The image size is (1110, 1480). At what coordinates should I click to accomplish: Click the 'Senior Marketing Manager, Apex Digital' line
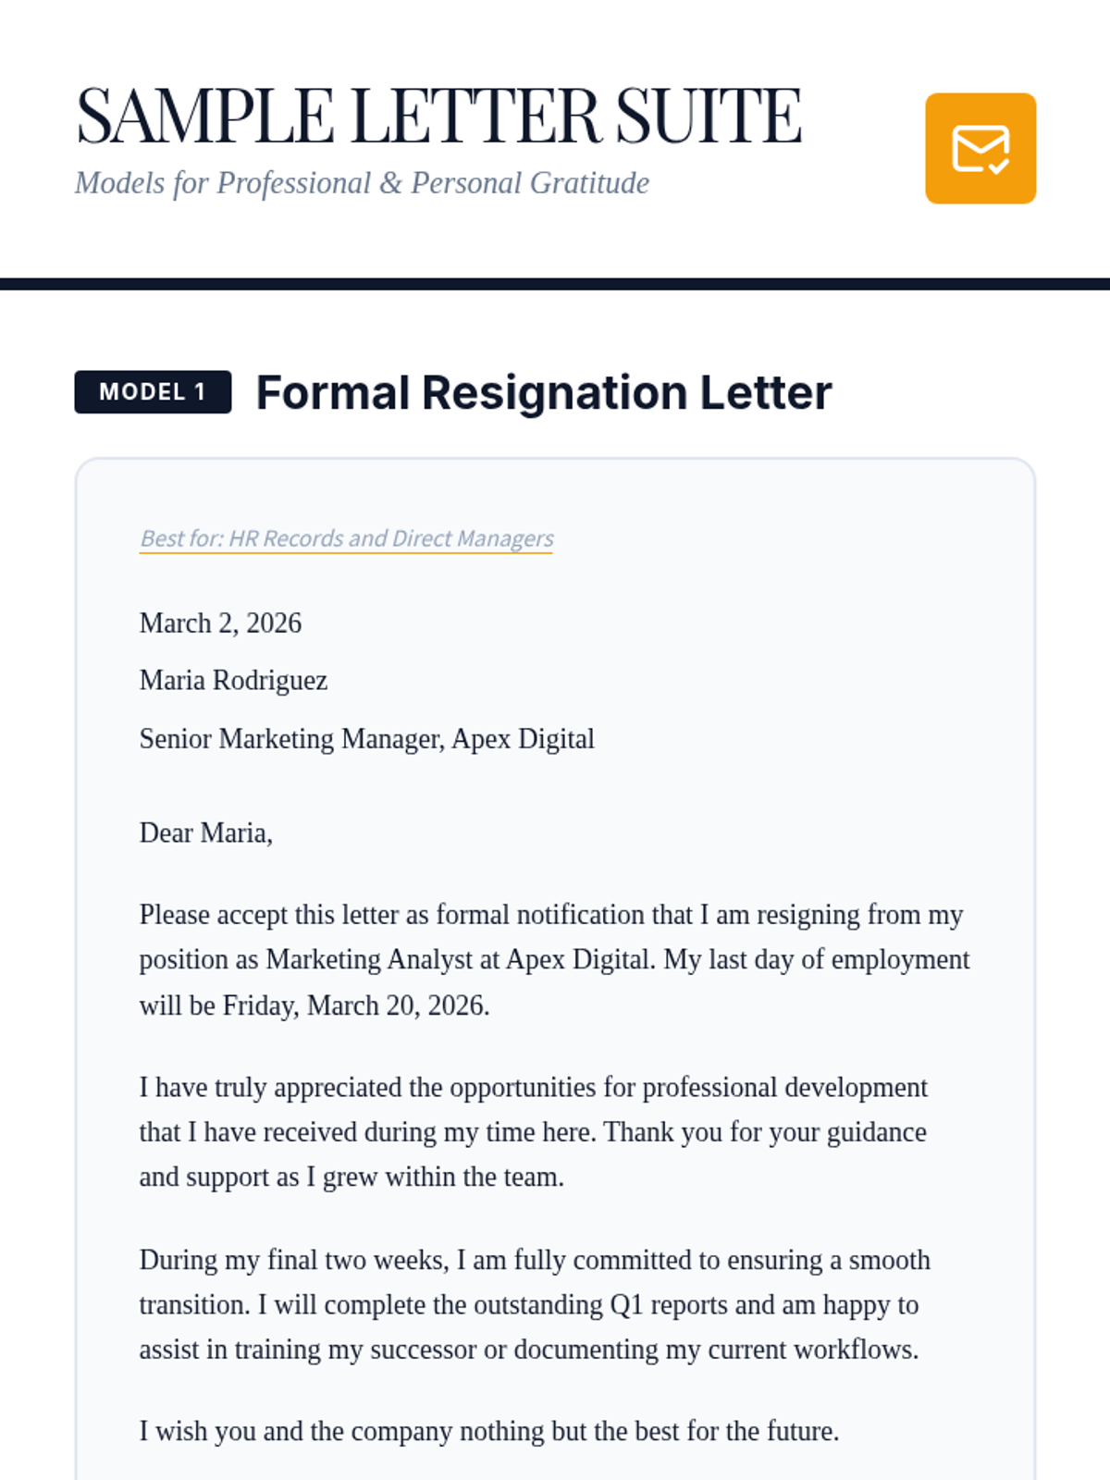366,739
